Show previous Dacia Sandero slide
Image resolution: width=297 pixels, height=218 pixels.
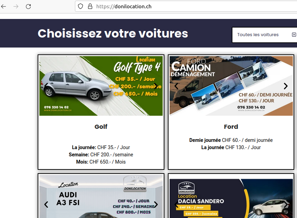pos(176,205)
